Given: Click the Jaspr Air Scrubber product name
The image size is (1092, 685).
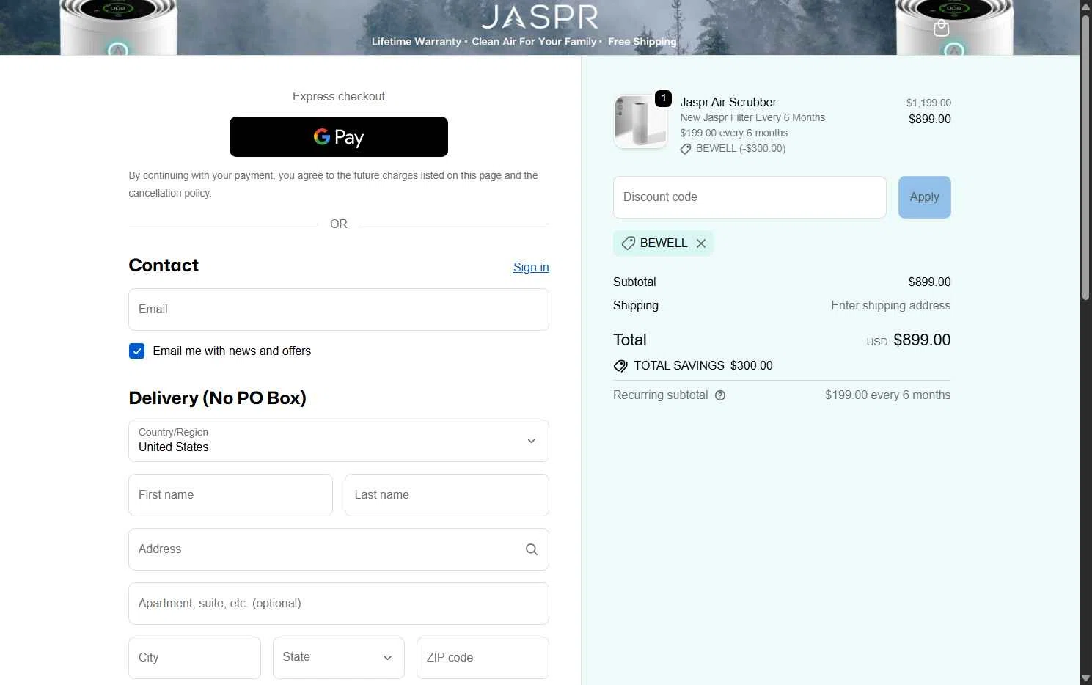Looking at the screenshot, I should [728, 103].
